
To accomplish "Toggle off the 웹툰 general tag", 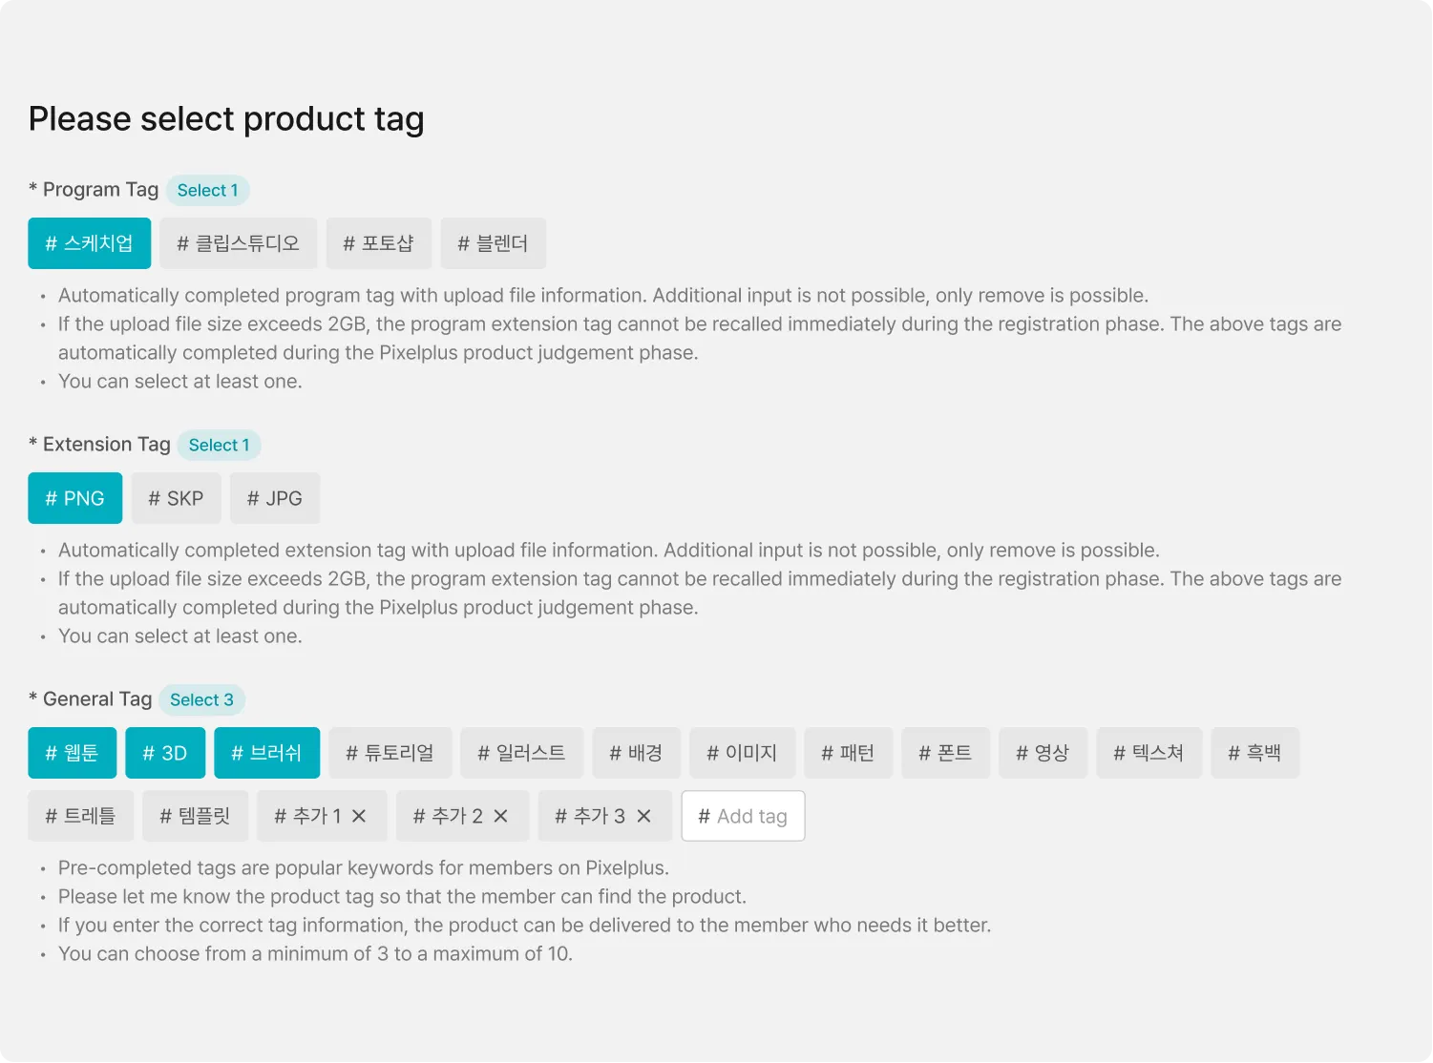I will tap(72, 753).
